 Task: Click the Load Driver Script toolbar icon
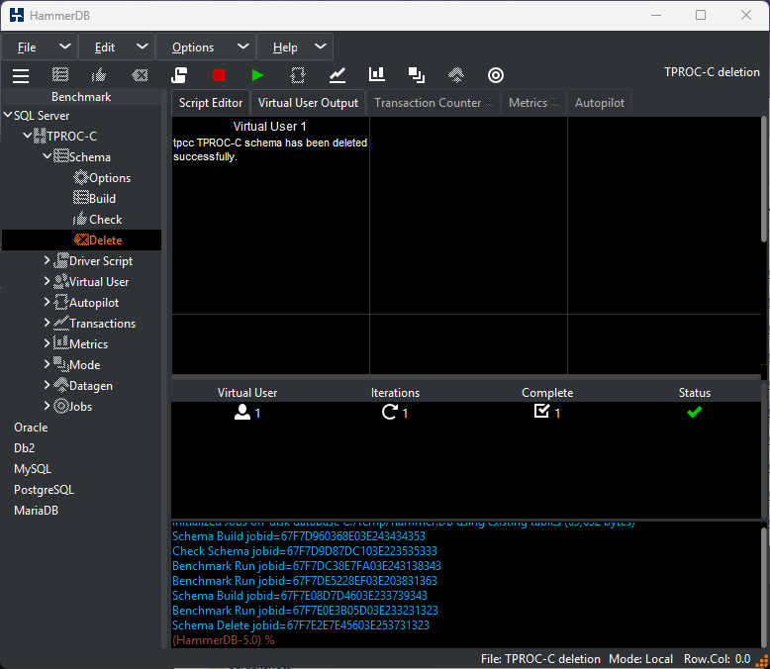click(179, 75)
